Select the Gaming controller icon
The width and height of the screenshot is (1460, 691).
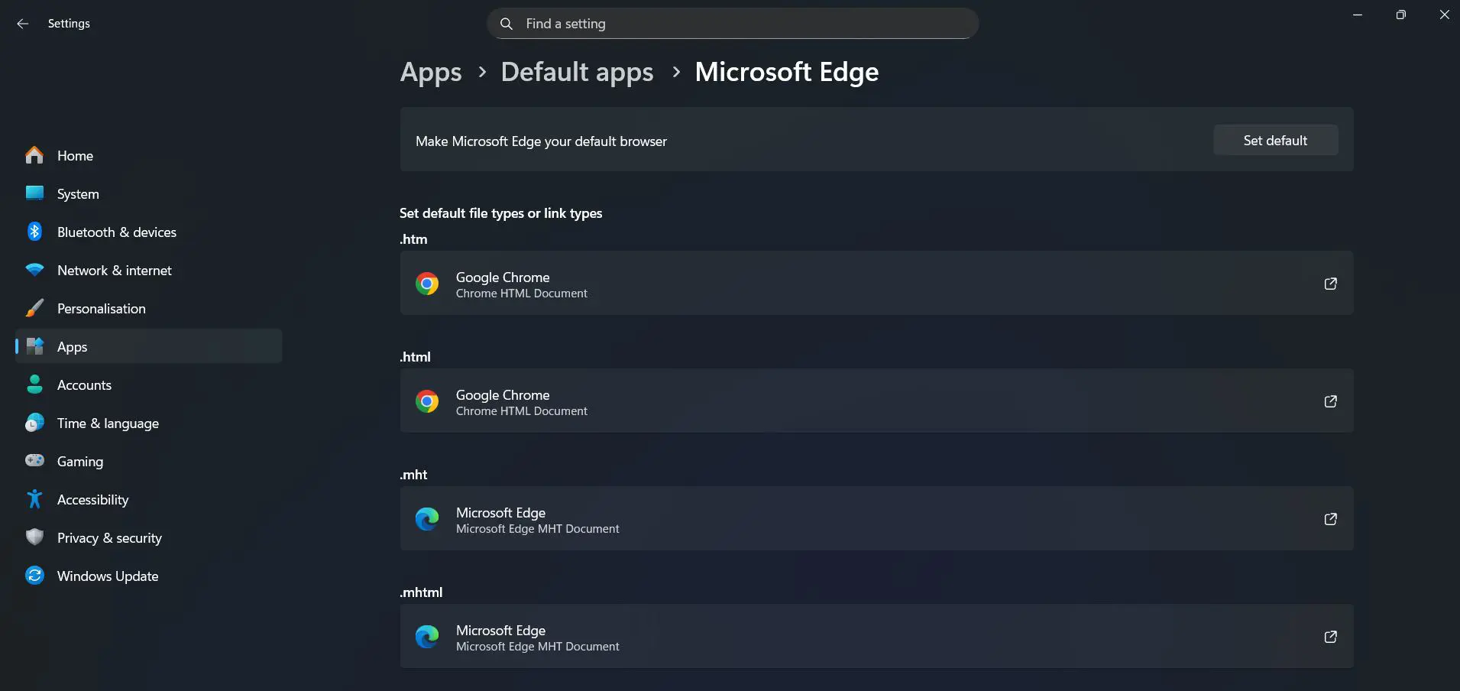(34, 461)
